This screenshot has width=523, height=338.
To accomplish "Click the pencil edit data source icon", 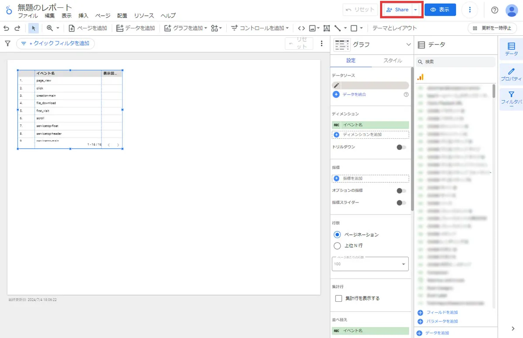I will (336, 85).
